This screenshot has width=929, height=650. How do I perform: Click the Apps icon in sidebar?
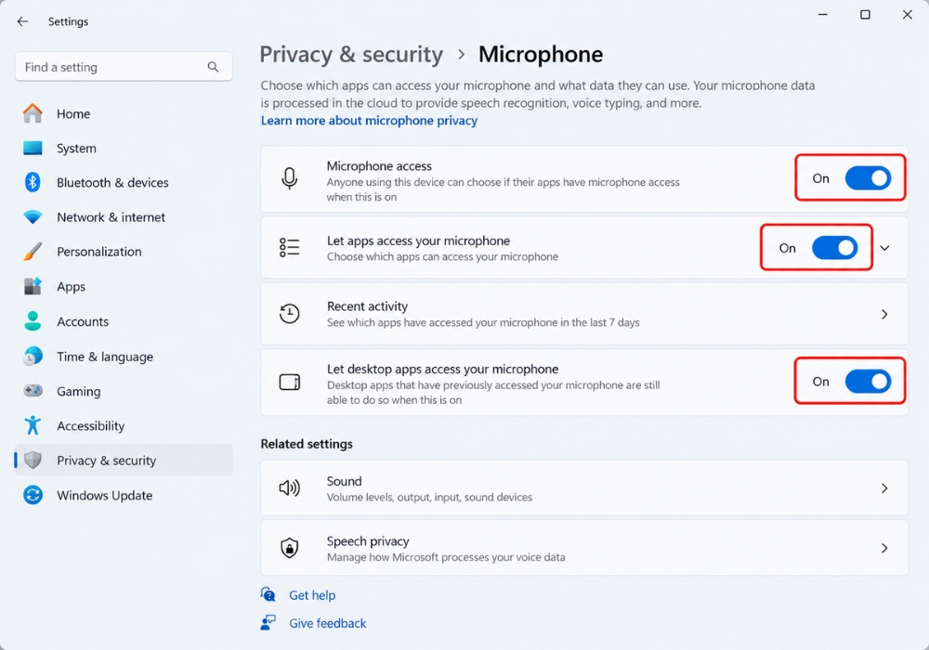33,287
